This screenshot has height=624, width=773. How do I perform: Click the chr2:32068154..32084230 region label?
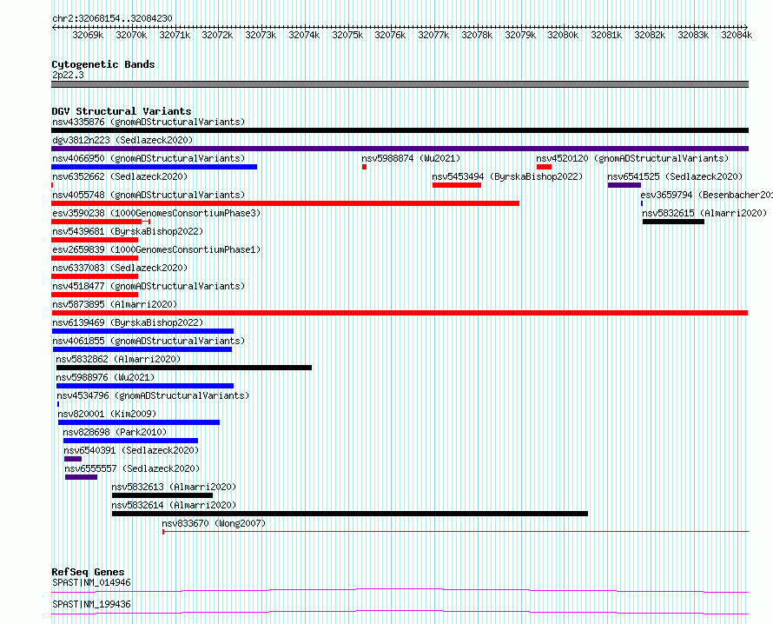click(x=112, y=18)
